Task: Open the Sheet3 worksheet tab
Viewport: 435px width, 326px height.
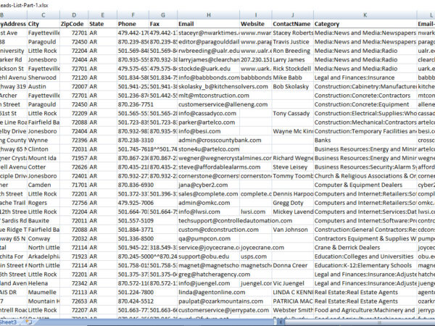Action: (8, 322)
